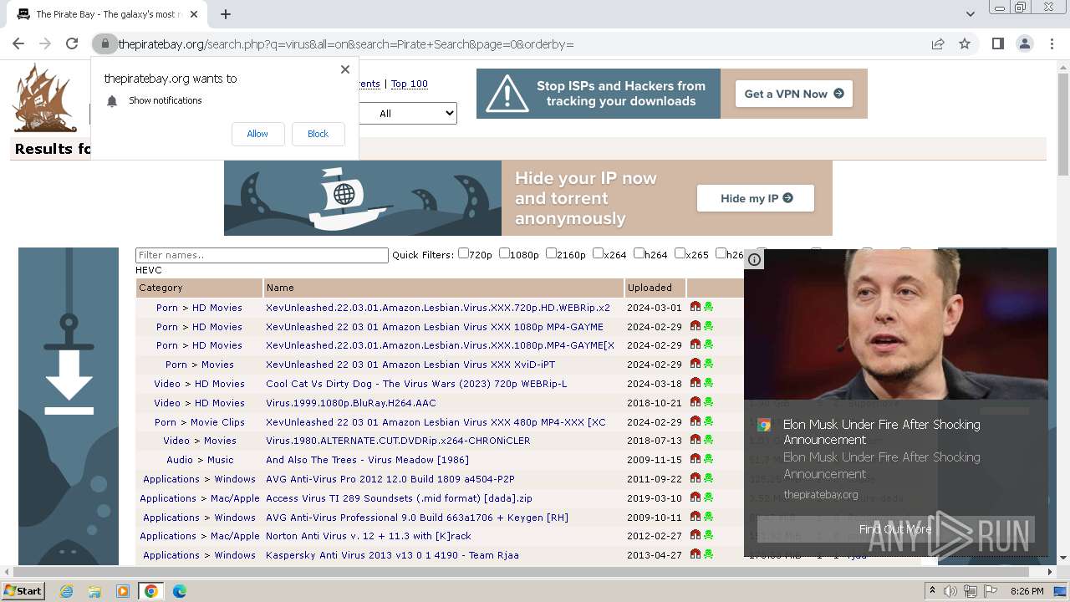The width and height of the screenshot is (1070, 602).
Task: Open Microsoft Edge from the taskbar
Action: tap(180, 591)
